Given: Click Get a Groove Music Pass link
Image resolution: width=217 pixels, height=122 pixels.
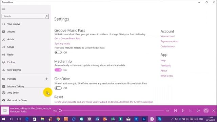Looking at the screenshot, I should 67,38.
